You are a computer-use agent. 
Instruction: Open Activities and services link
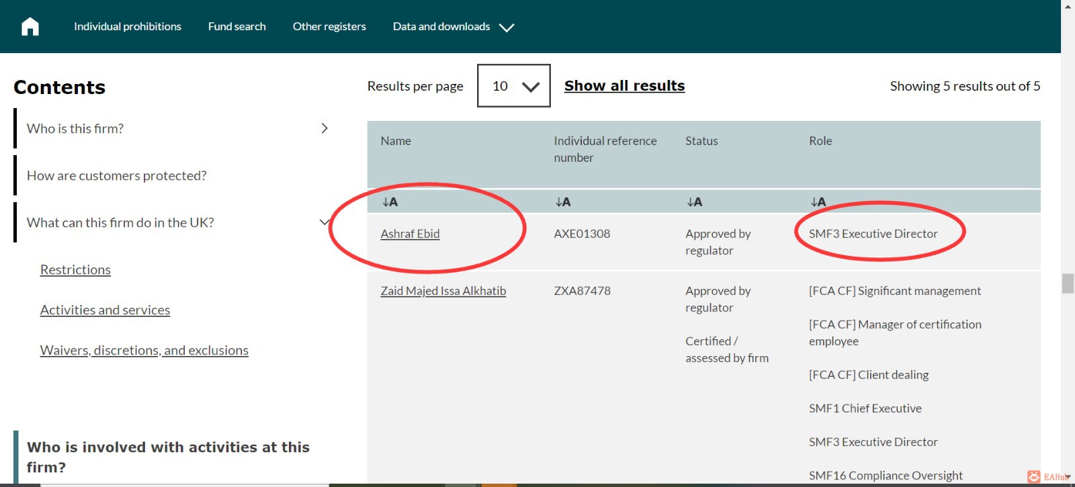tap(105, 310)
